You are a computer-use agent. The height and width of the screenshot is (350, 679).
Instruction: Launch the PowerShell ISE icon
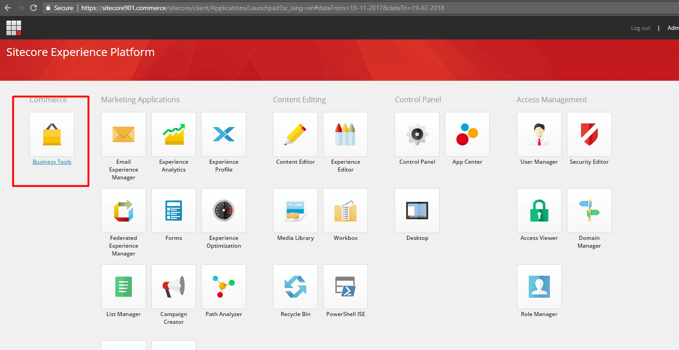pos(345,287)
